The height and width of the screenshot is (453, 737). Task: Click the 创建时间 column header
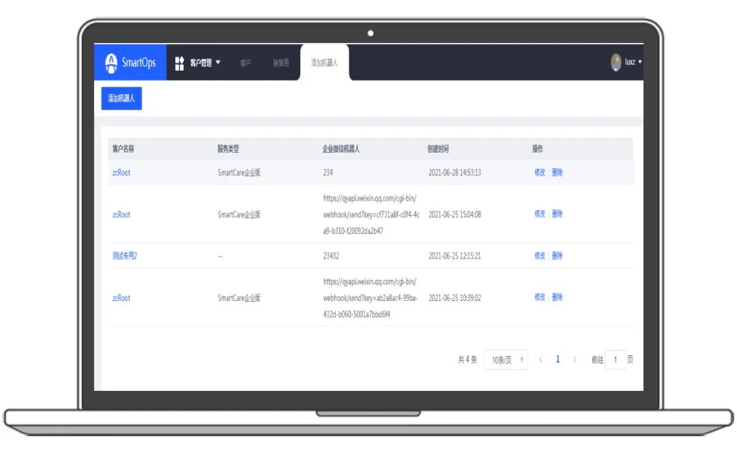pyautogui.click(x=438, y=149)
